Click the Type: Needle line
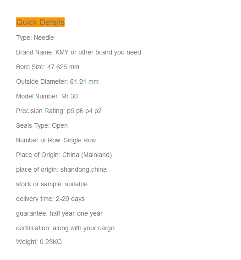The width and height of the screenshot is (241, 260). pyautogui.click(x=35, y=38)
